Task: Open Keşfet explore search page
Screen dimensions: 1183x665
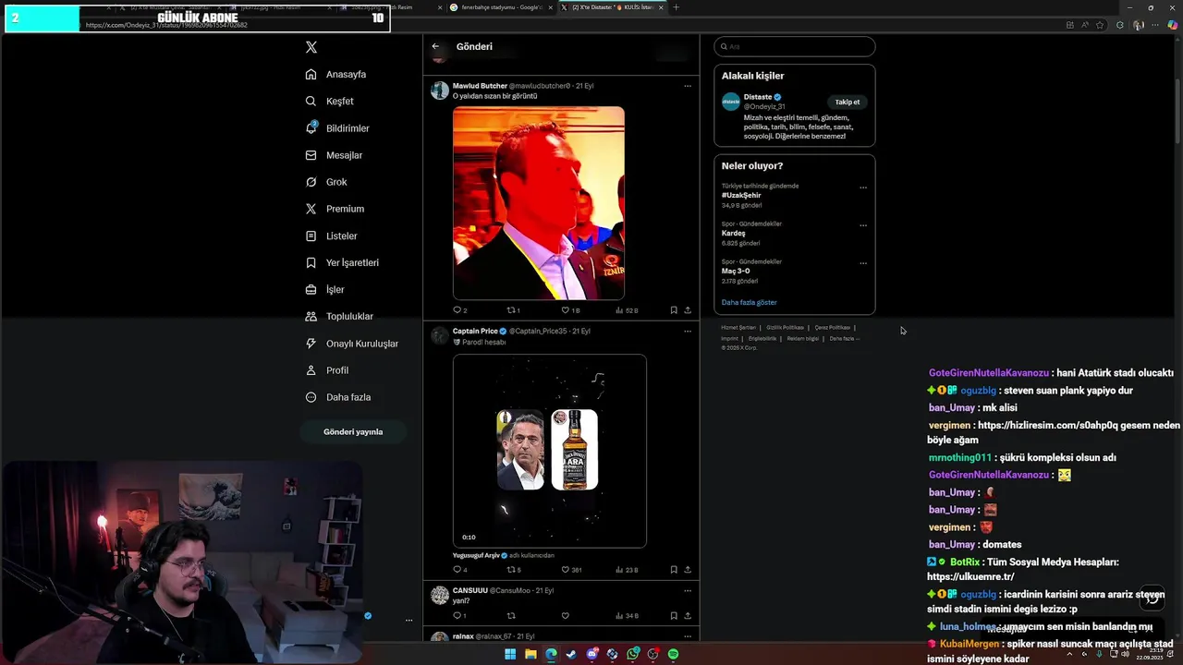Action: (330, 101)
